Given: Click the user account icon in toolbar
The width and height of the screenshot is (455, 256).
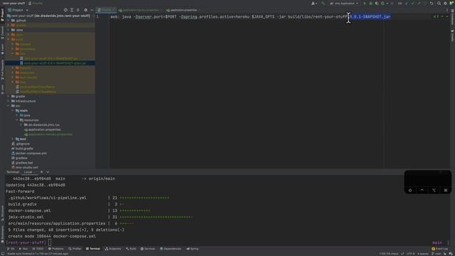Looking at the screenshot, I should point(314,4).
